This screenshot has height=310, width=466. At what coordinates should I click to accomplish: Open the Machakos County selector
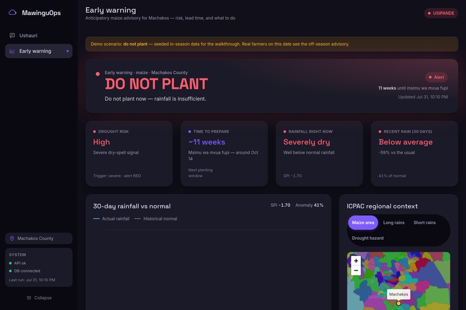point(39,238)
